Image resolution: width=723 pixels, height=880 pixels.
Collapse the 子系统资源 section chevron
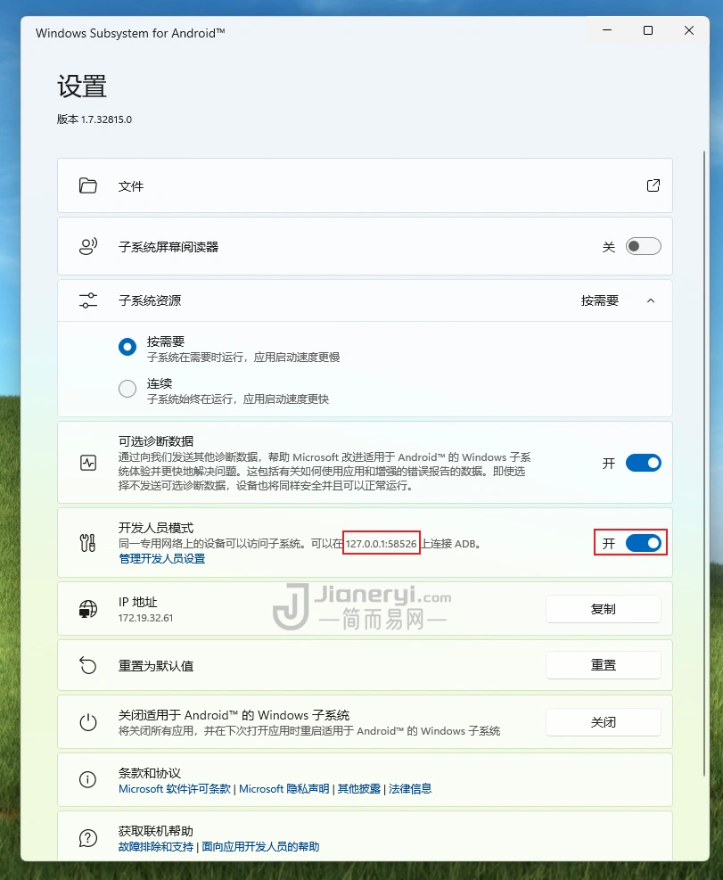(651, 300)
